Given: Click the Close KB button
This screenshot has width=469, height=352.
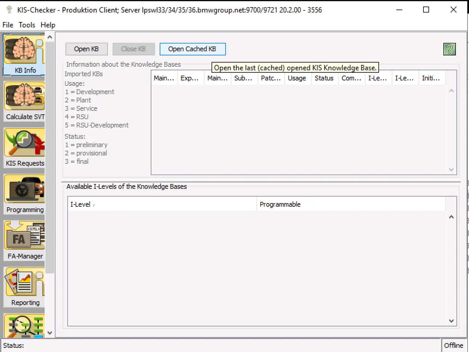Looking at the screenshot, I should coord(133,49).
